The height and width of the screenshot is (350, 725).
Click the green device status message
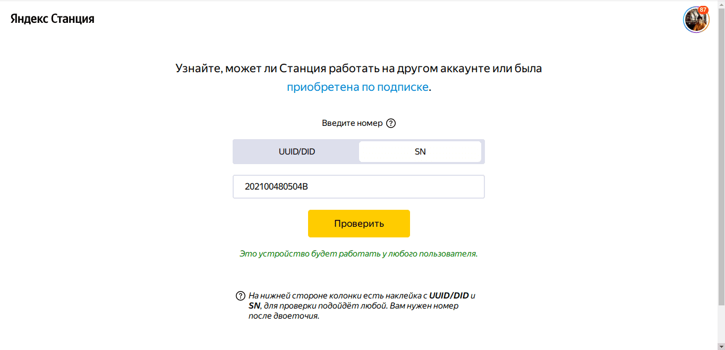[359, 254]
